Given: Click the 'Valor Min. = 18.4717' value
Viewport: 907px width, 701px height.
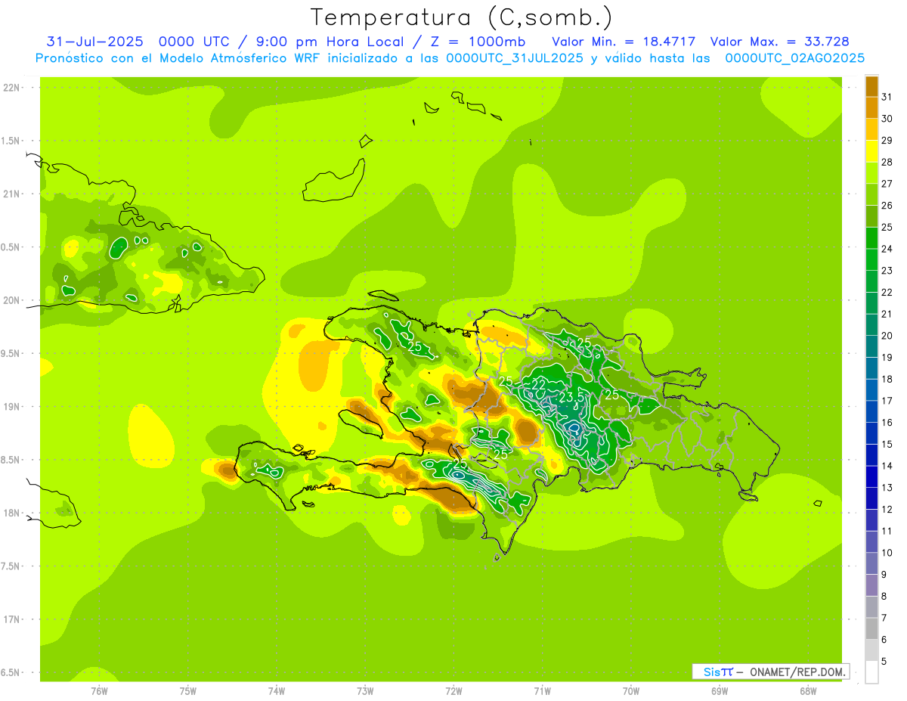Looking at the screenshot, I should (624, 42).
